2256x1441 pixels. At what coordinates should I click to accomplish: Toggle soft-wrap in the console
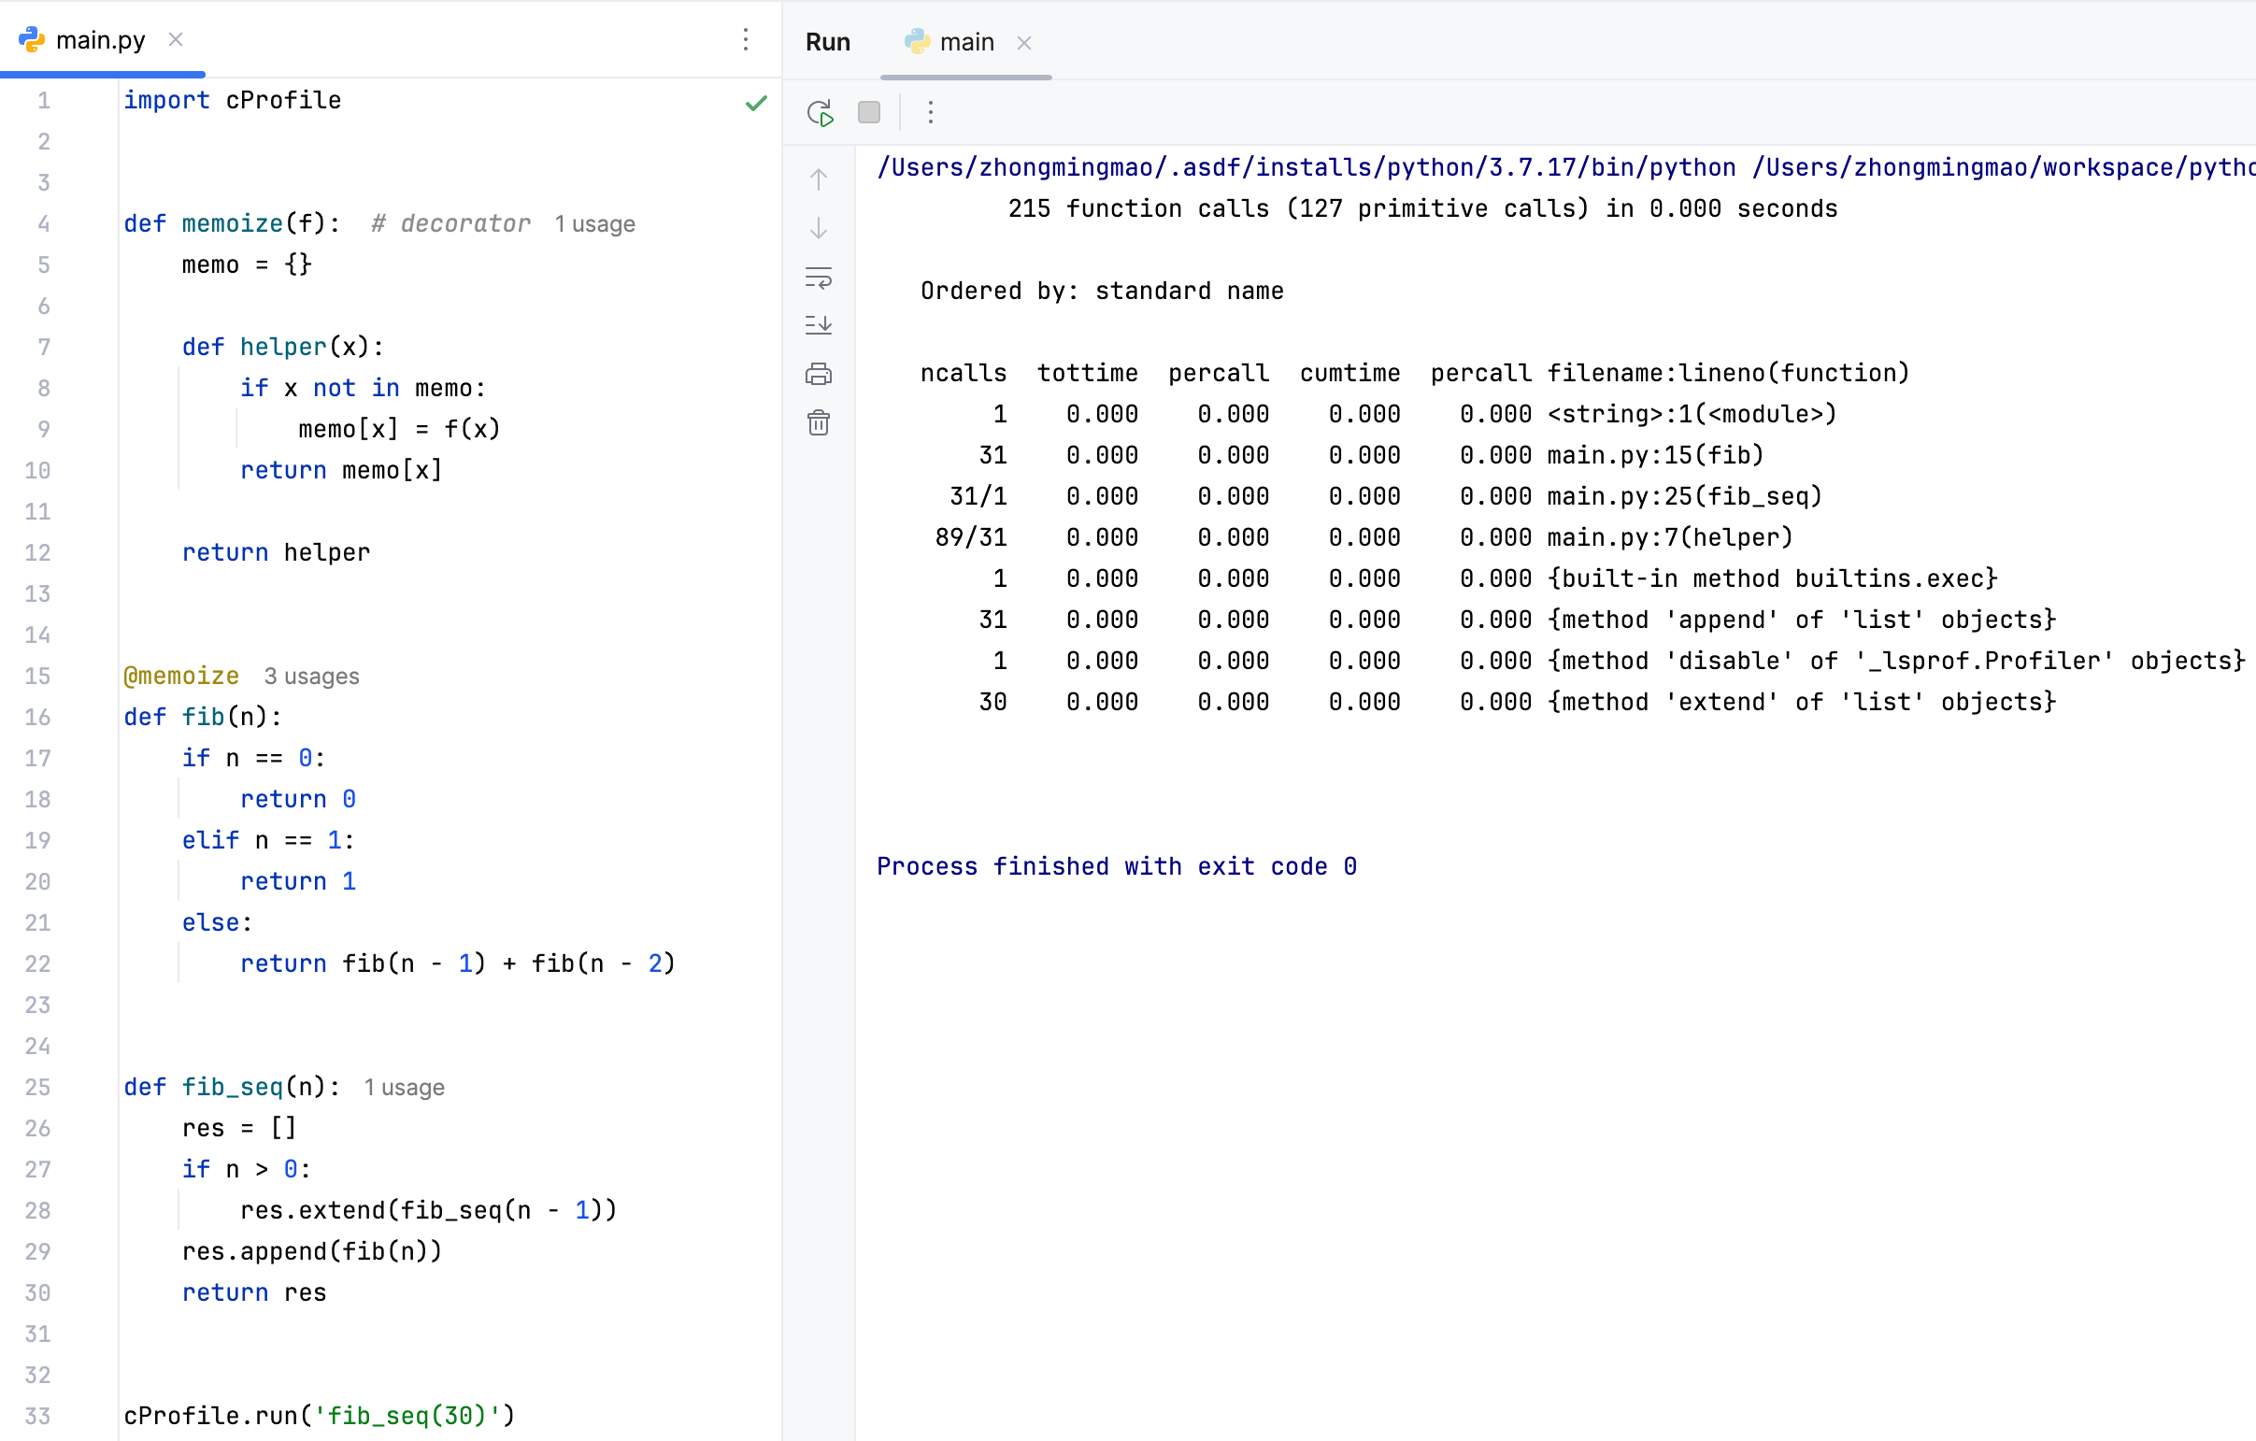[819, 278]
